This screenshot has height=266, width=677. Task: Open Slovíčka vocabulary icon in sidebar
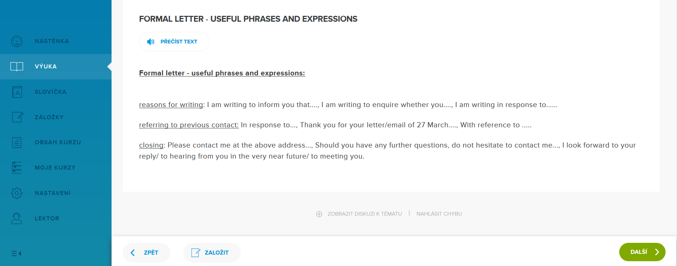click(17, 92)
